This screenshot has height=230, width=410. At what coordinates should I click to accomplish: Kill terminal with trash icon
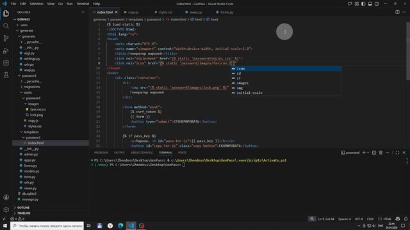tap(381, 153)
